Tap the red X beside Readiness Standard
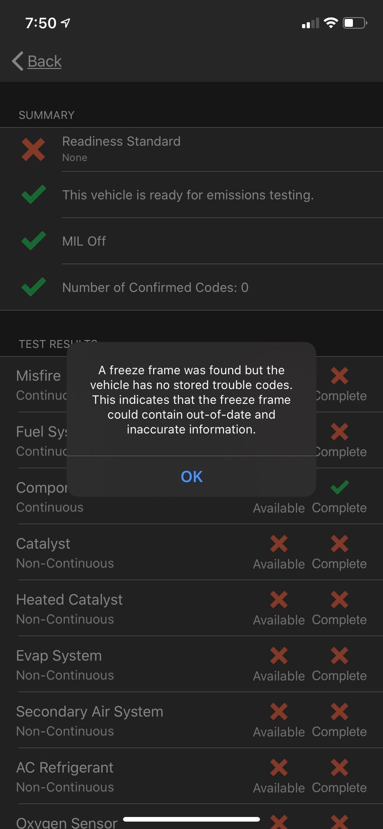Viewport: 383px width, 829px height. pyautogui.click(x=33, y=149)
